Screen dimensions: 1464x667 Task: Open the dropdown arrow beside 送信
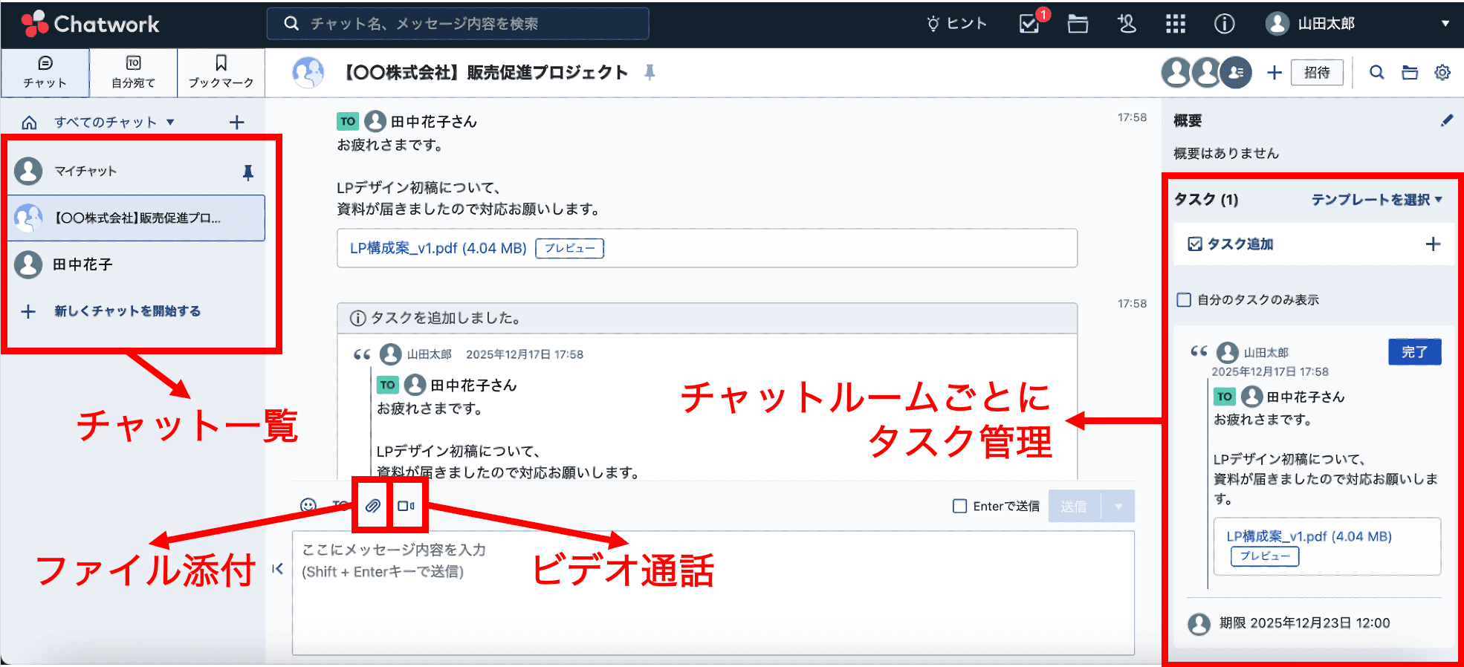tap(1118, 506)
